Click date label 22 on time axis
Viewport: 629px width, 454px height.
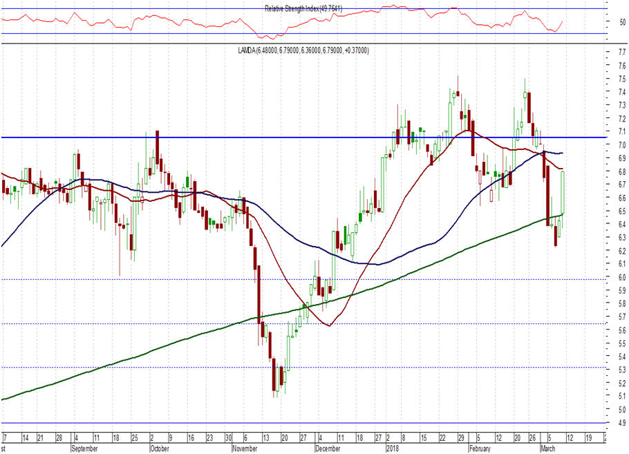(442, 438)
